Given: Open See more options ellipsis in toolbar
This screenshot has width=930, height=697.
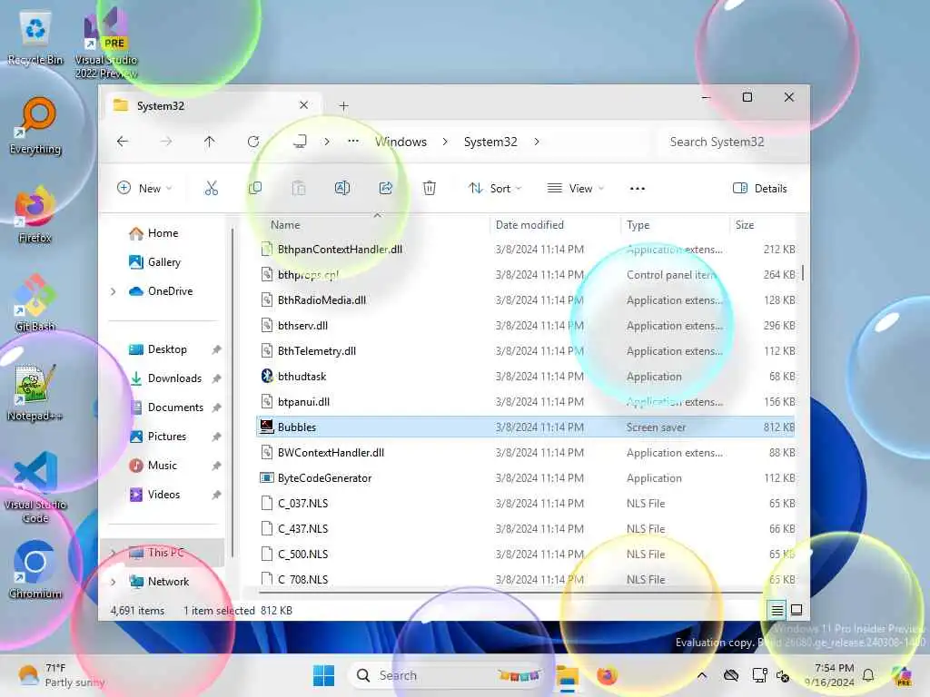Looking at the screenshot, I should pyautogui.click(x=637, y=189).
